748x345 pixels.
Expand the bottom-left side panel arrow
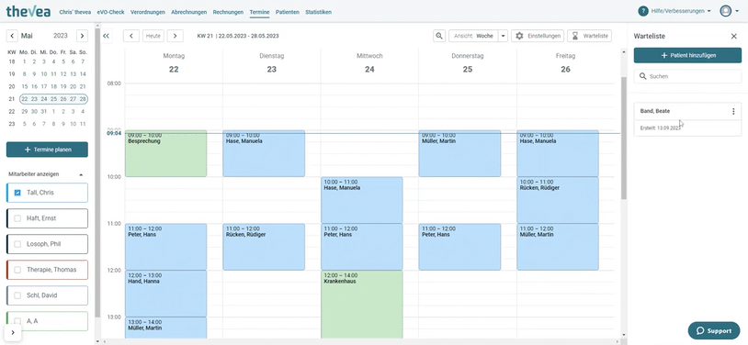point(13,332)
